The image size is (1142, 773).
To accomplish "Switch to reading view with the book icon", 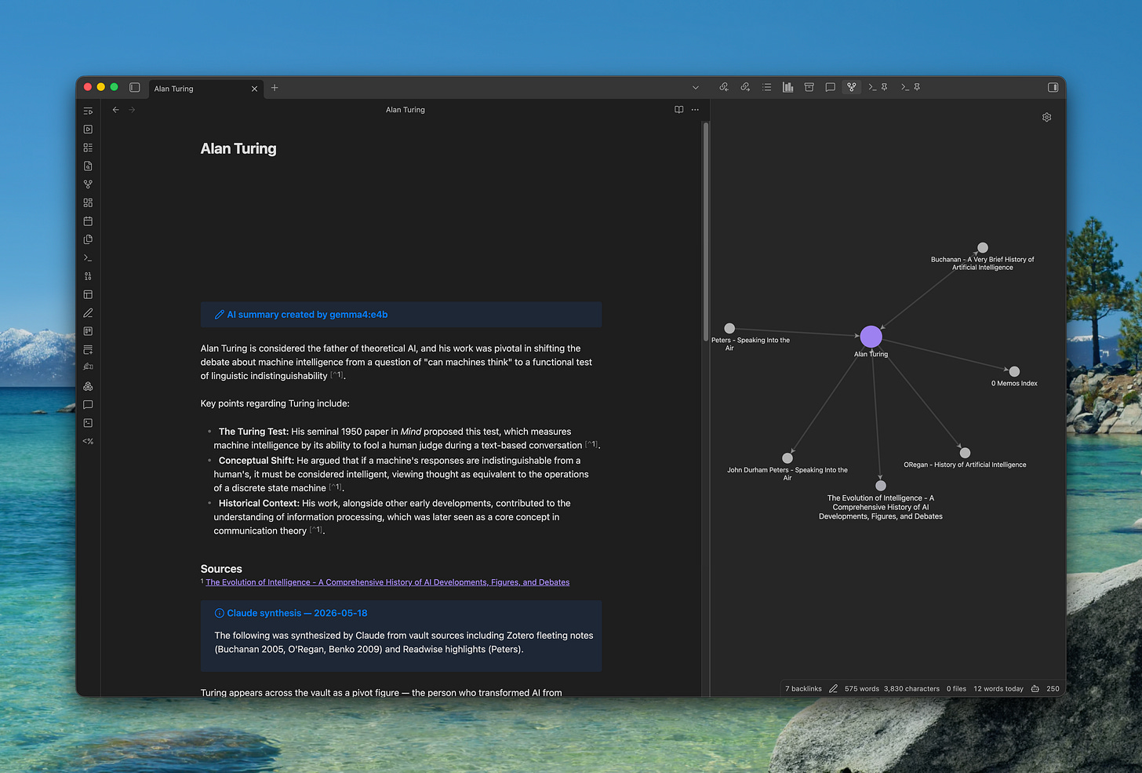I will pos(678,110).
